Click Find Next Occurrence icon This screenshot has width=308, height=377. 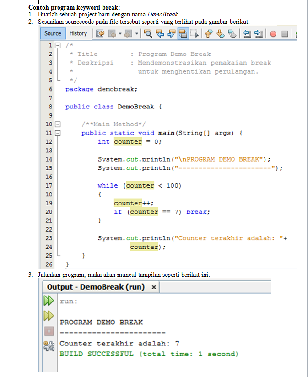(x=171, y=34)
